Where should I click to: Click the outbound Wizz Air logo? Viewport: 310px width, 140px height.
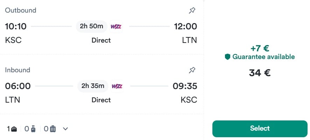[116, 26]
